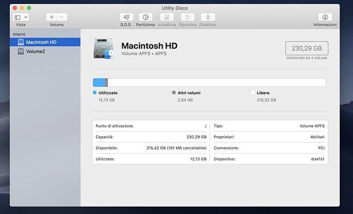
Task: Show disk Informazioni panel
Action: click(x=325, y=17)
